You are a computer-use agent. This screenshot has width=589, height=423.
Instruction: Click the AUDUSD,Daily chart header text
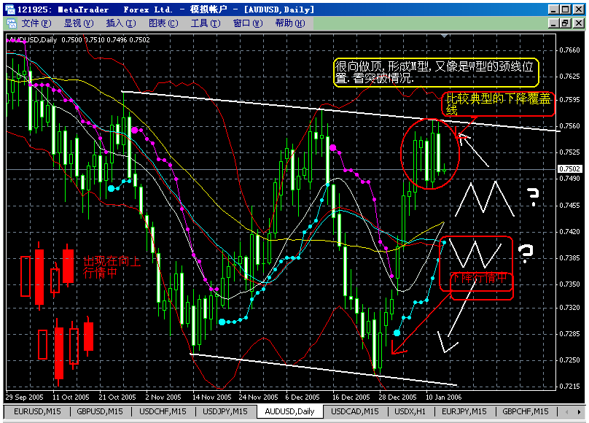click(x=33, y=40)
